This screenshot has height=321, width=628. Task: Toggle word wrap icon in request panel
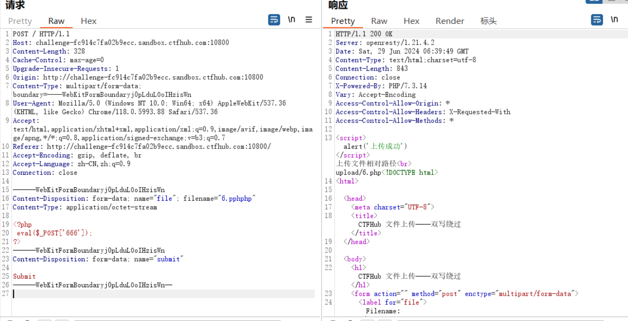(274, 19)
